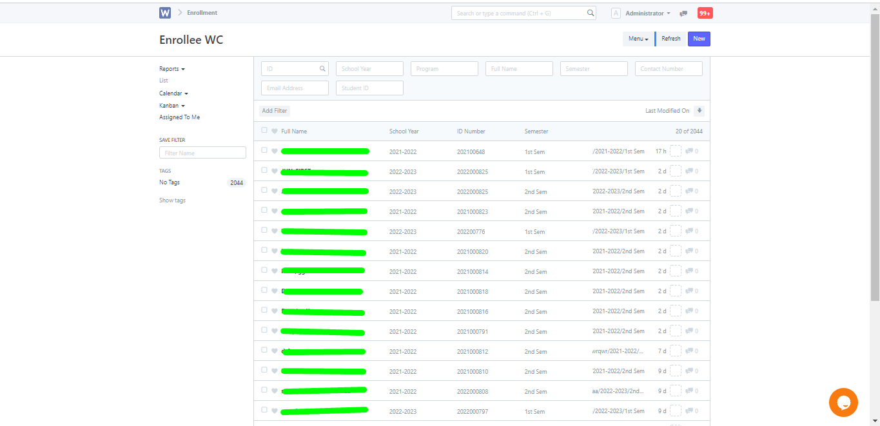Click the W home logo
The height and width of the screenshot is (426, 880).
pyautogui.click(x=165, y=13)
